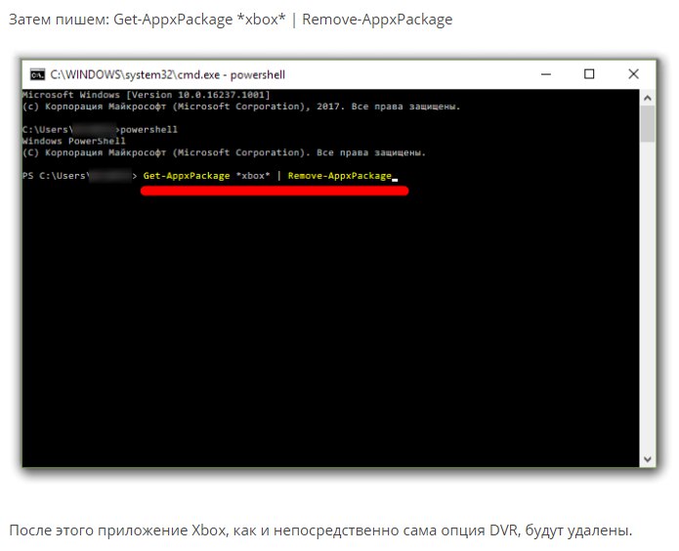The width and height of the screenshot is (679, 551).
Task: Minimize the cmd.exe PowerShell window
Action: pos(543,73)
